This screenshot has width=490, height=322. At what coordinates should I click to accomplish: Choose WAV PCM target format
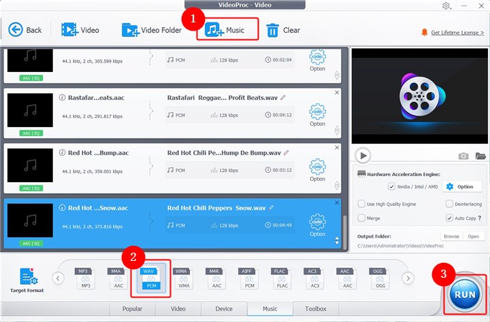click(x=150, y=279)
